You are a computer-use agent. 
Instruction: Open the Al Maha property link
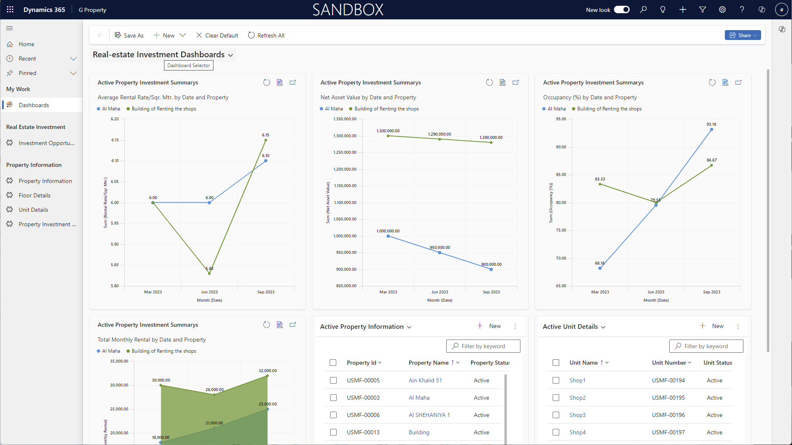coord(419,398)
